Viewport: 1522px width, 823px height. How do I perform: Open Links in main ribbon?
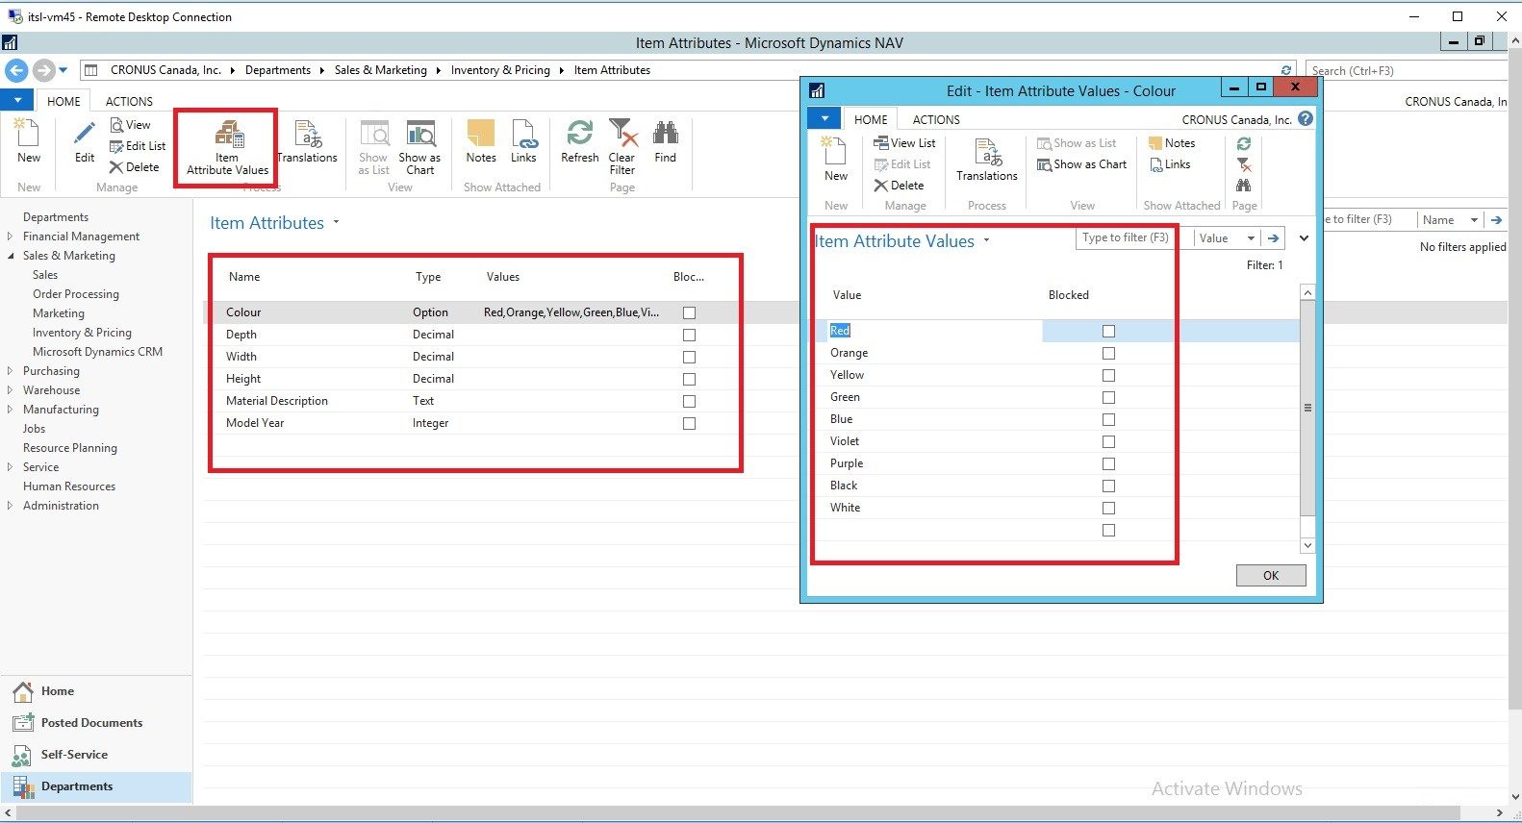[523, 141]
